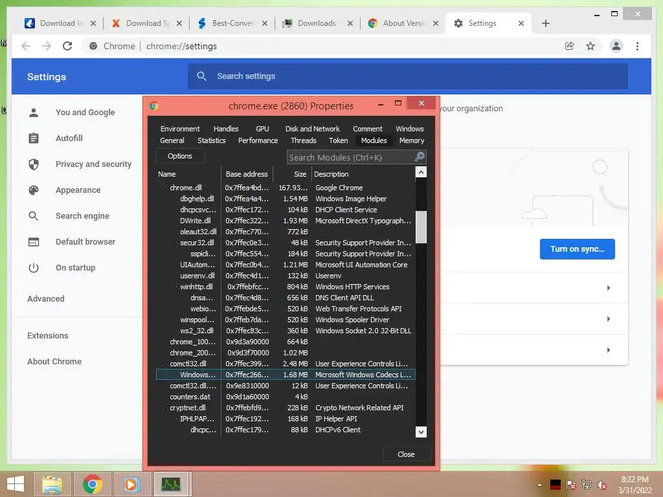
Task: Go forward in Chrome
Action: pos(47,46)
